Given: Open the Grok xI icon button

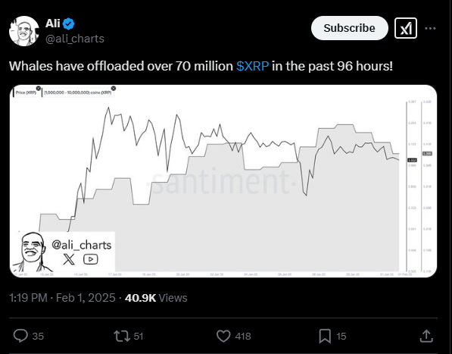Looking at the screenshot, I should pyautogui.click(x=406, y=28).
